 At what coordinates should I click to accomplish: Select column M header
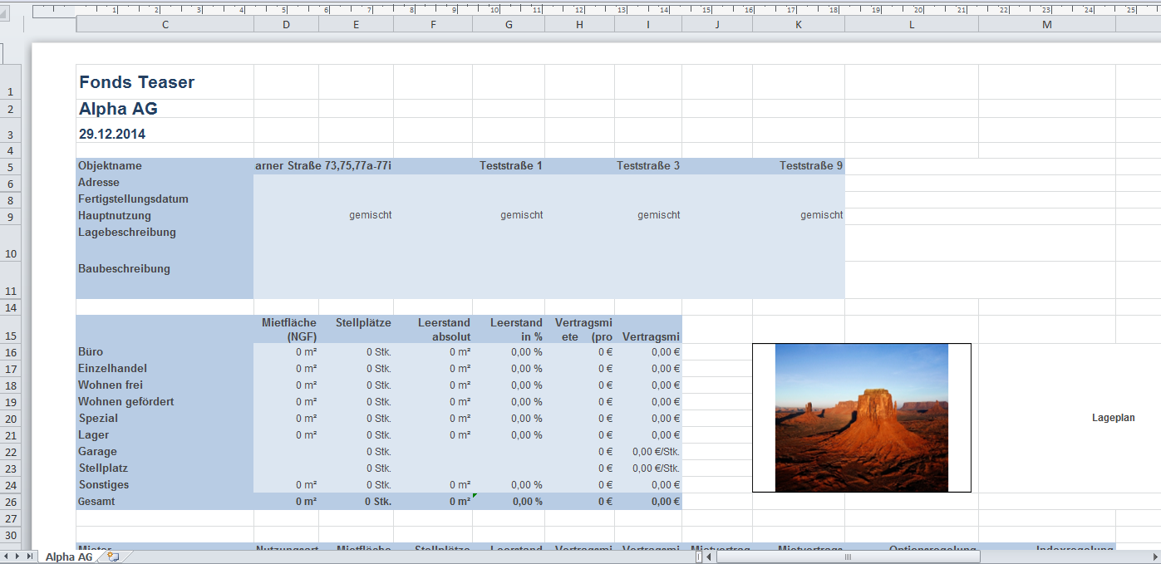tap(1047, 25)
